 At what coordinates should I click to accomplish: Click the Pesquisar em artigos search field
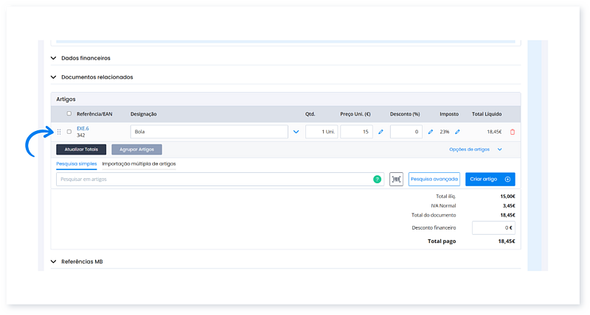click(x=214, y=179)
